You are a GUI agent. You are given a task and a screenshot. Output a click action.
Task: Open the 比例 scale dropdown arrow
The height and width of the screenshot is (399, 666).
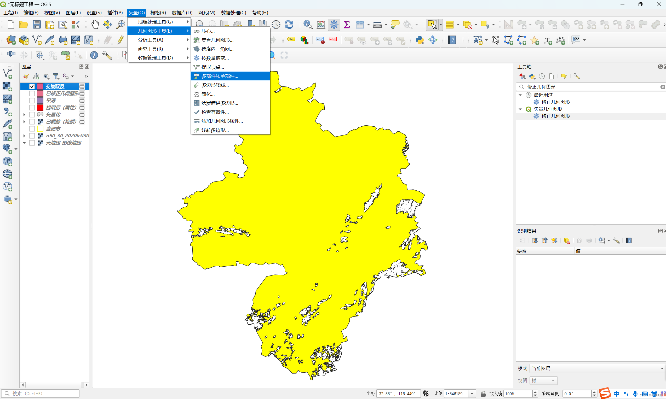[x=472, y=394]
